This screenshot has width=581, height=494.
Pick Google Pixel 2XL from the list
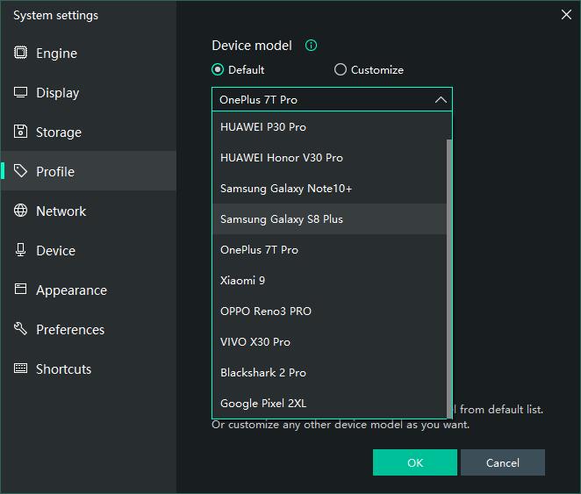pos(263,404)
